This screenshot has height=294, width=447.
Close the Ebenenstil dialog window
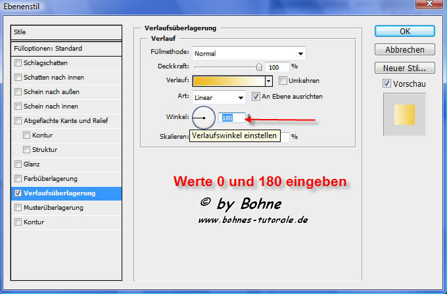(432, 5)
